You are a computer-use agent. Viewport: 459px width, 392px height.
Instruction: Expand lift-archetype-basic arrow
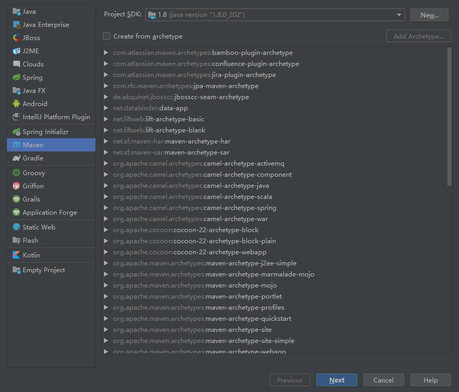(x=106, y=119)
